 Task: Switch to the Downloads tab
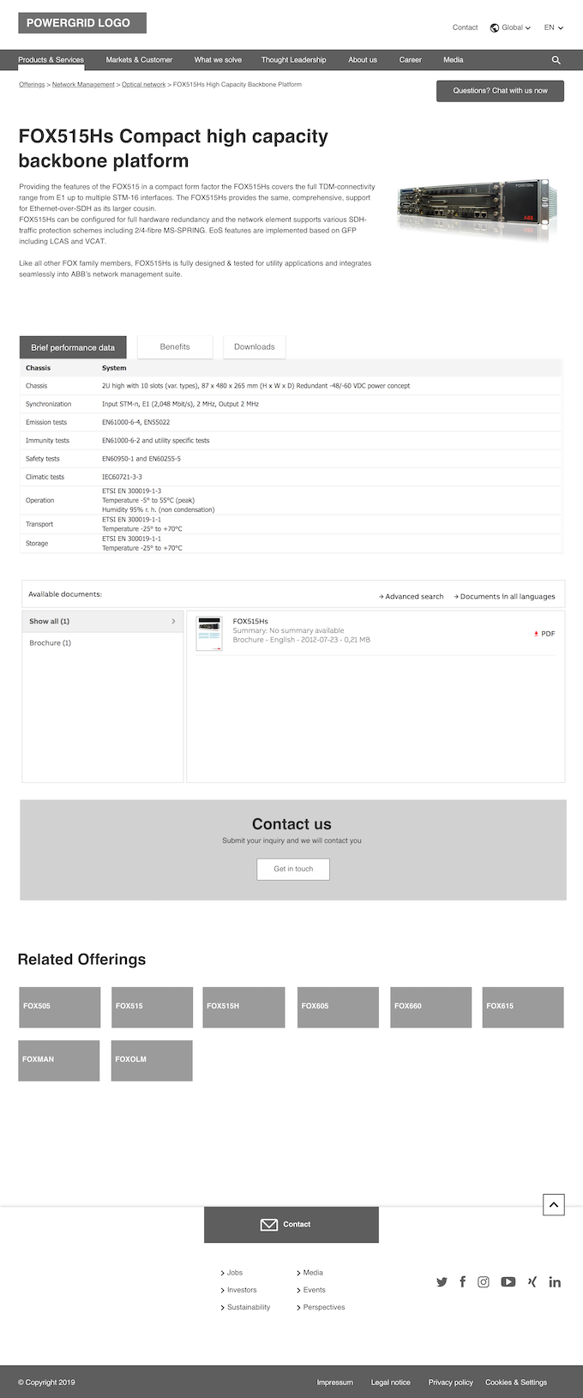[255, 347]
